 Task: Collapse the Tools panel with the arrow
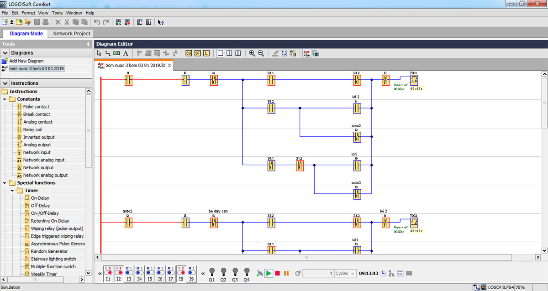click(88, 44)
